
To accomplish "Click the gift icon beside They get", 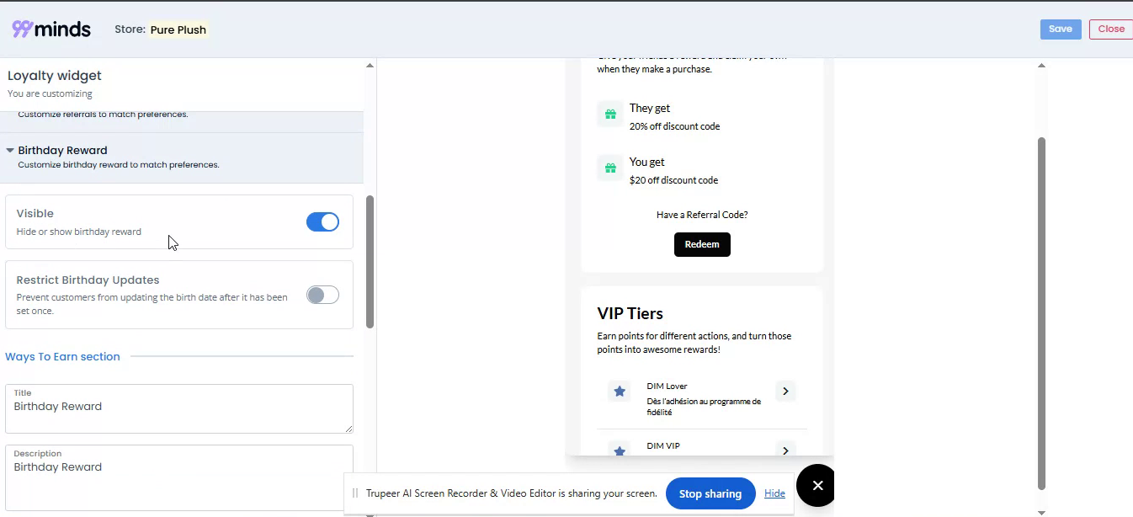I will [609, 114].
